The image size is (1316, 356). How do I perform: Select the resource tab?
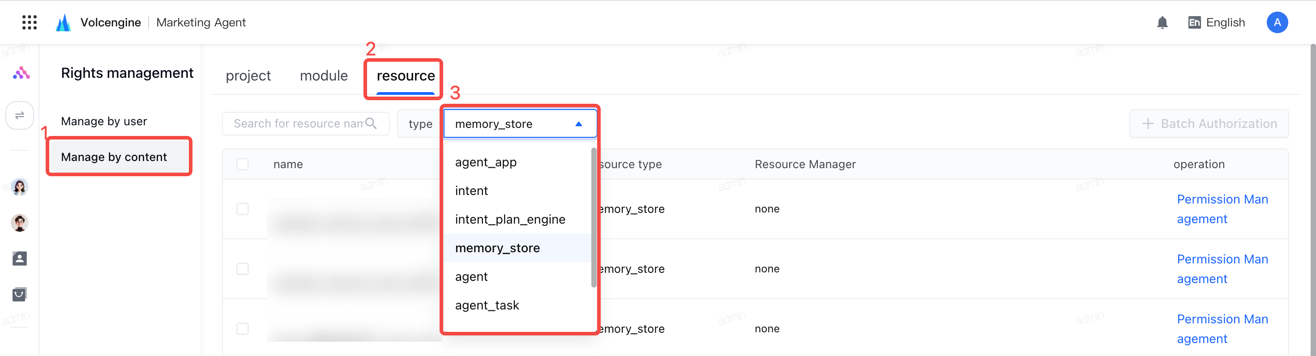tap(406, 76)
